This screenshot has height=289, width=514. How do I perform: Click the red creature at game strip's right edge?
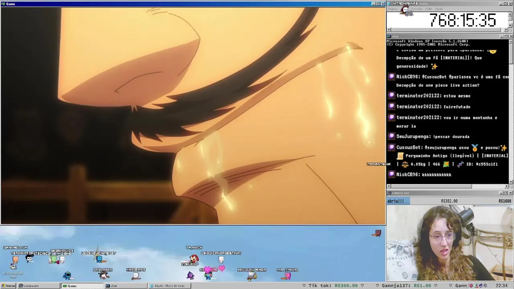click(x=377, y=233)
